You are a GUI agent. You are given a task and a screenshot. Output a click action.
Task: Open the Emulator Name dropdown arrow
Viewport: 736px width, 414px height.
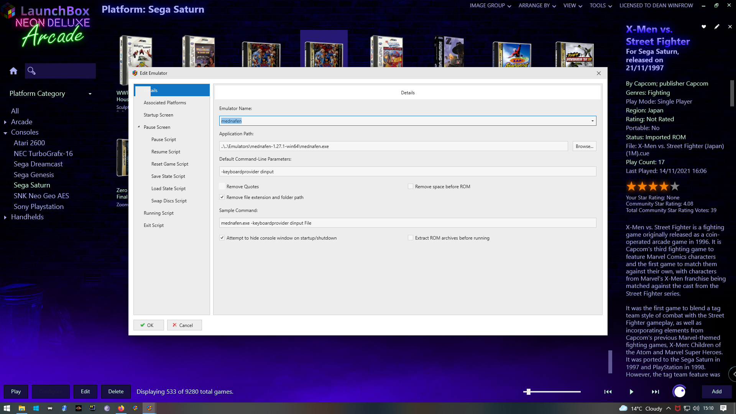point(592,121)
